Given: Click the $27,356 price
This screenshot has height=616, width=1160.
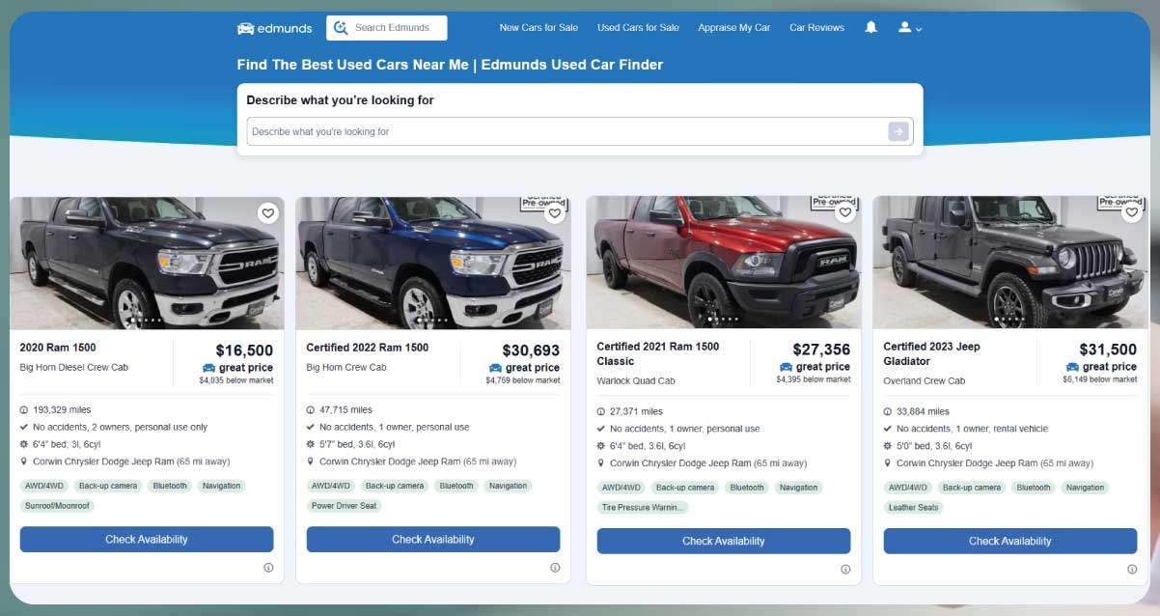Looking at the screenshot, I should point(821,350).
